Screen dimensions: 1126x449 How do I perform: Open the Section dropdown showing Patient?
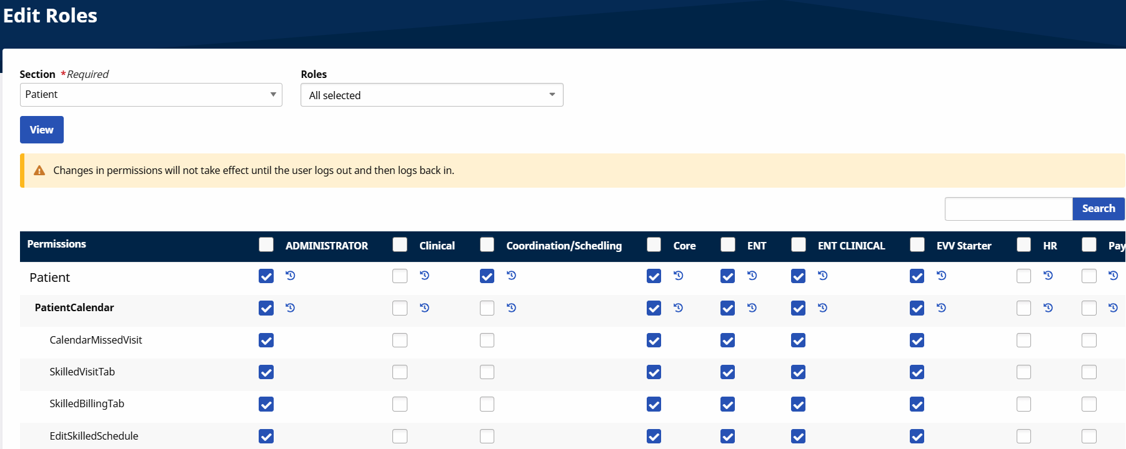click(x=151, y=95)
